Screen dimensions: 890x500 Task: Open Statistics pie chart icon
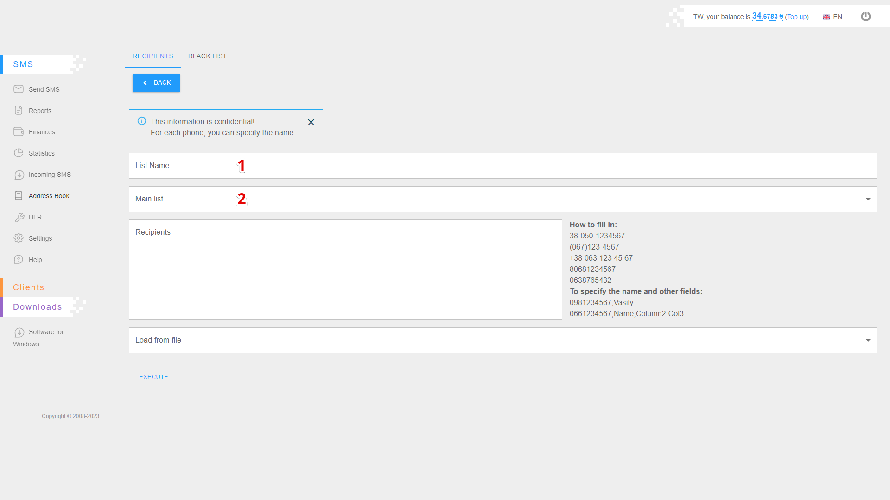point(19,153)
